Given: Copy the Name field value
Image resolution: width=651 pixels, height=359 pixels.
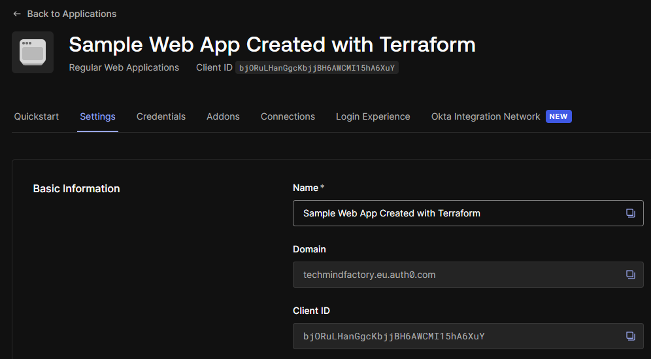Looking at the screenshot, I should click(x=630, y=213).
